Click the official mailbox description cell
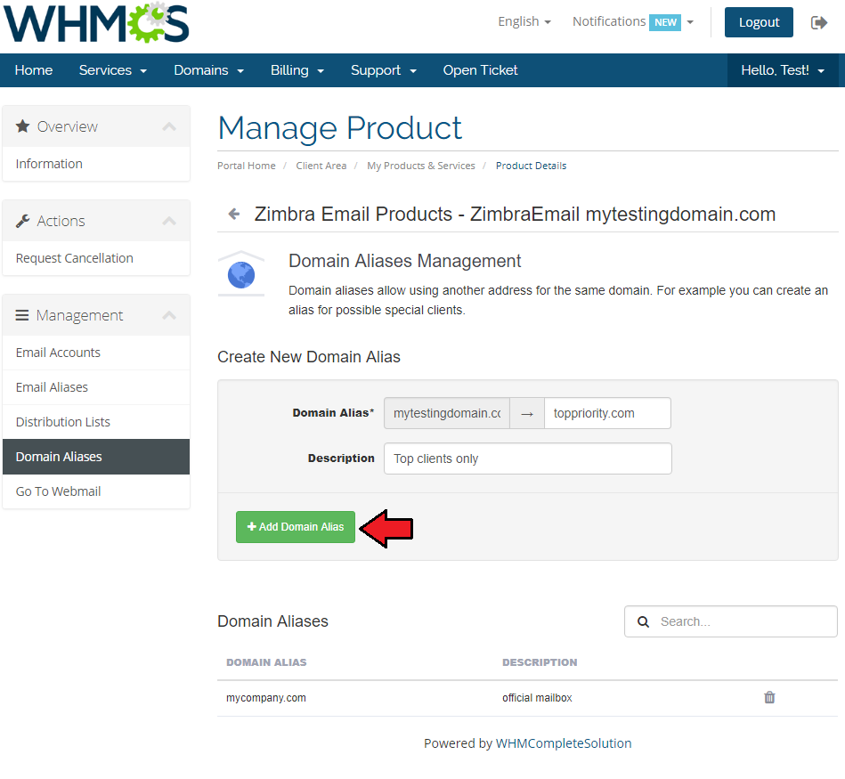Image resolution: width=845 pixels, height=779 pixels. click(x=537, y=698)
